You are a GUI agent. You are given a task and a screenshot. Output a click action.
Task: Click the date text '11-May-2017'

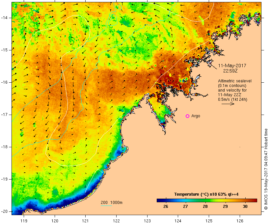[232, 66]
